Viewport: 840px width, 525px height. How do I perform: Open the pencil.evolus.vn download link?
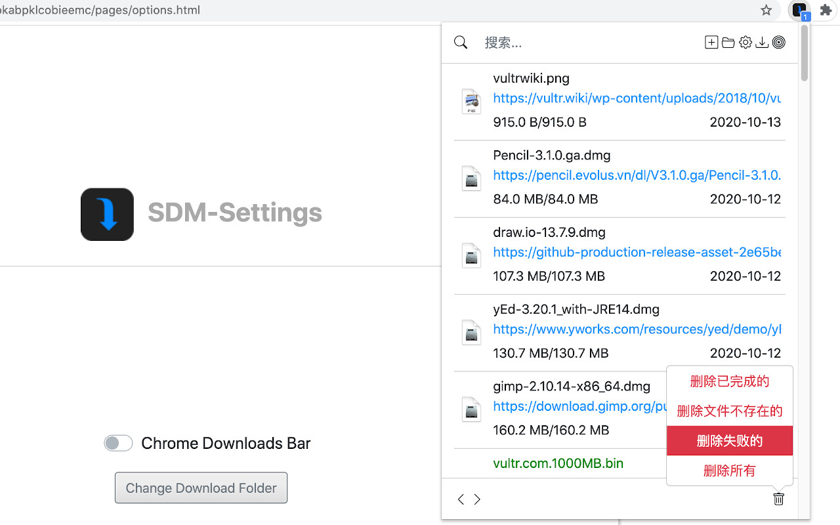(x=637, y=175)
